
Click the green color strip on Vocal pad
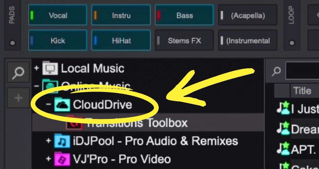[x=33, y=15]
